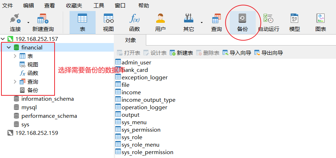Open the 文件 menu
This screenshot has width=336, height=158.
7,6
